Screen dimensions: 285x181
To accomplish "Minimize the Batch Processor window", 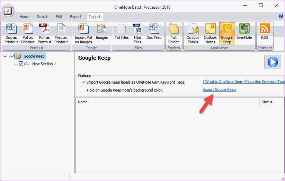I will (245, 5).
